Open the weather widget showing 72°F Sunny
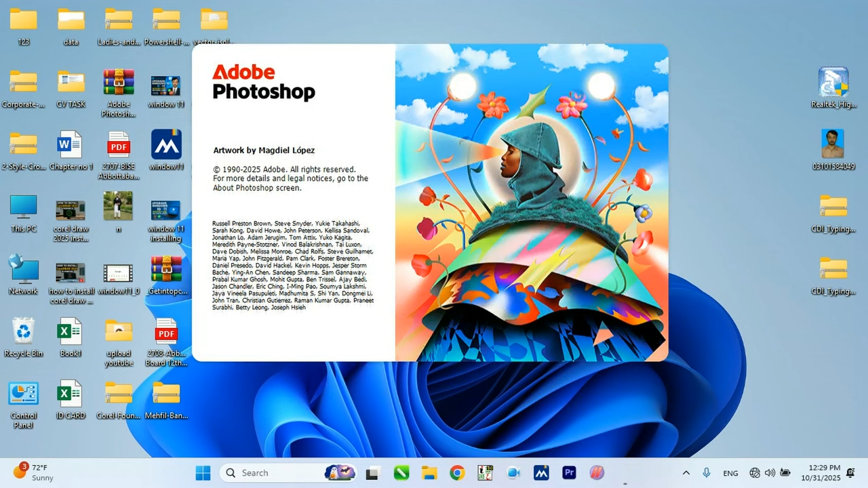The image size is (868, 488). [34, 472]
